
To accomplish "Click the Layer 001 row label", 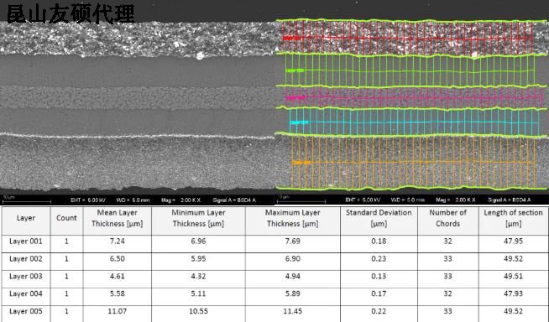I will [x=26, y=241].
